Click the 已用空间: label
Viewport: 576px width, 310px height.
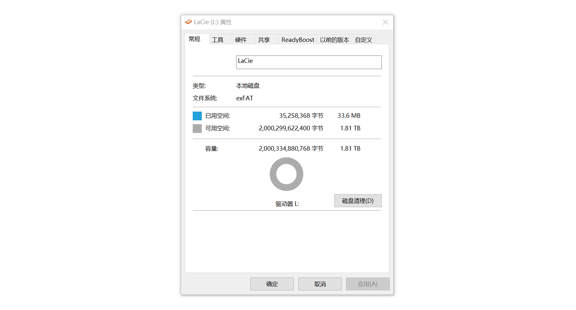tap(218, 116)
